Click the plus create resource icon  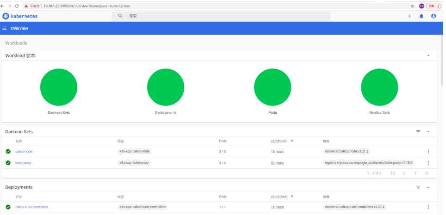point(409,16)
